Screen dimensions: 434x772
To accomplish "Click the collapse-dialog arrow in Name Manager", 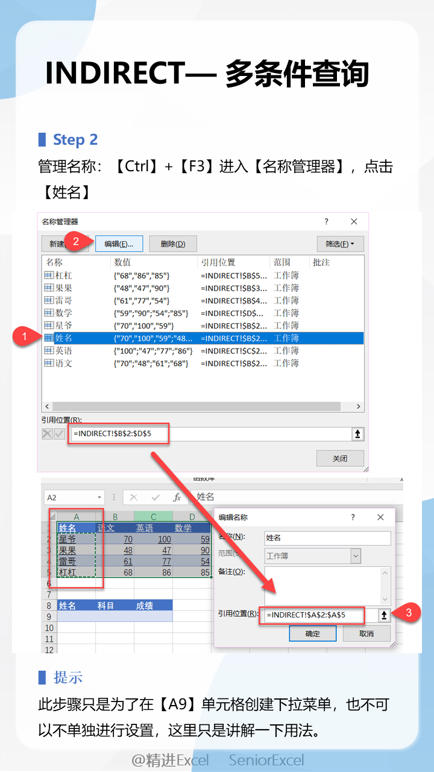I will point(358,434).
